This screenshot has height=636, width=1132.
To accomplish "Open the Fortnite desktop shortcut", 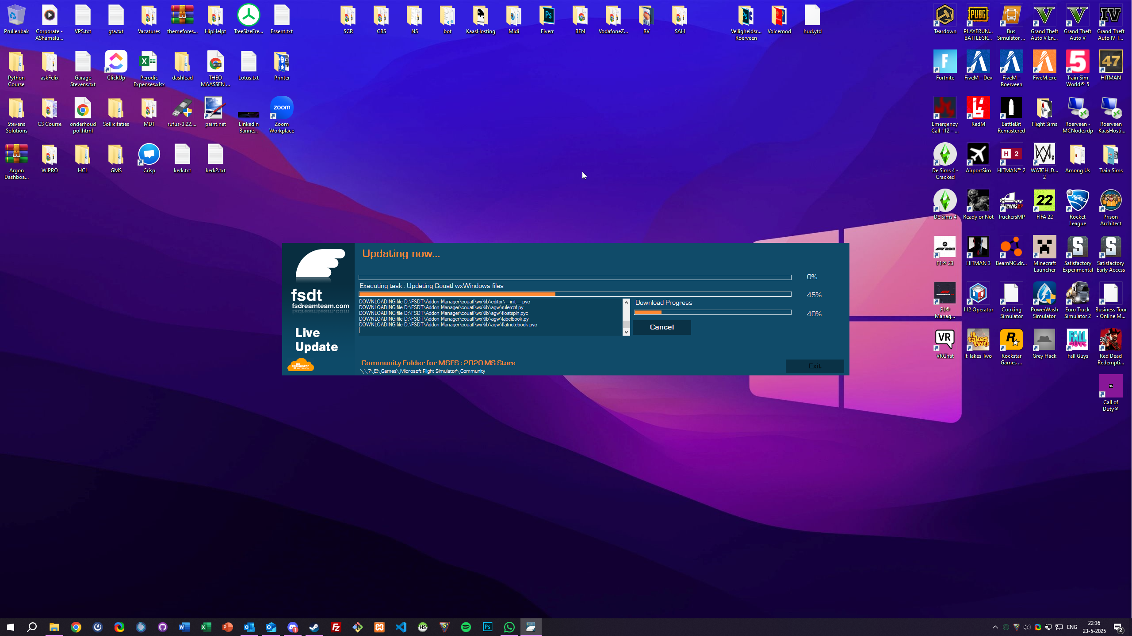I will tap(945, 62).
